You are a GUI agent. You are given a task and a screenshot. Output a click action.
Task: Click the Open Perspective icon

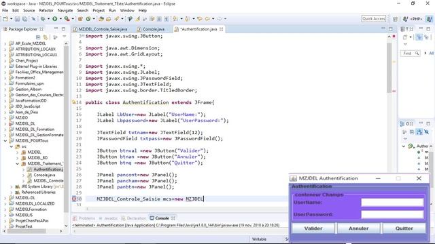(x=395, y=19)
